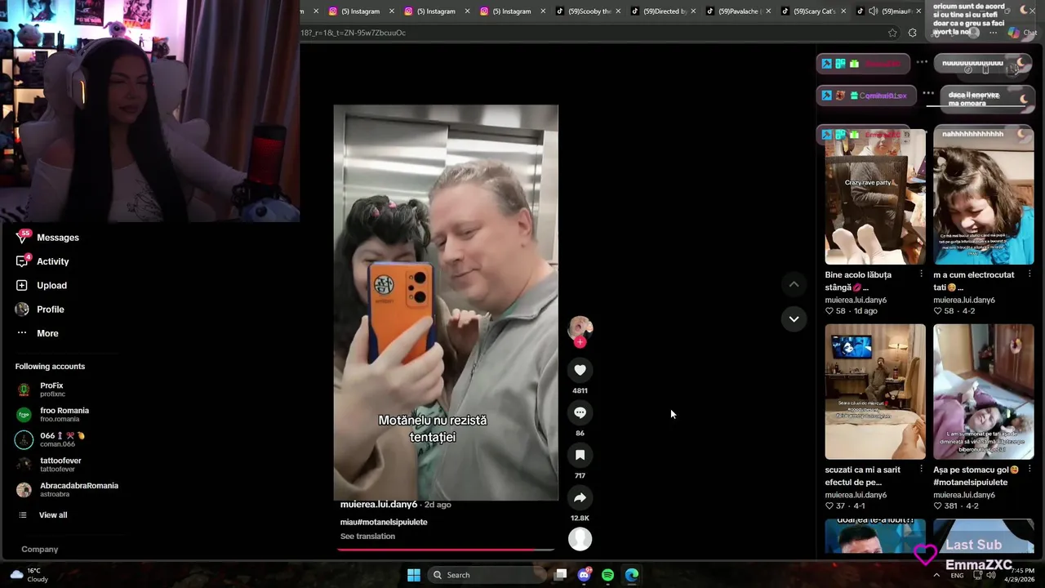1045x588 pixels.
Task: Save the video with the bookmark icon
Action: point(580,455)
